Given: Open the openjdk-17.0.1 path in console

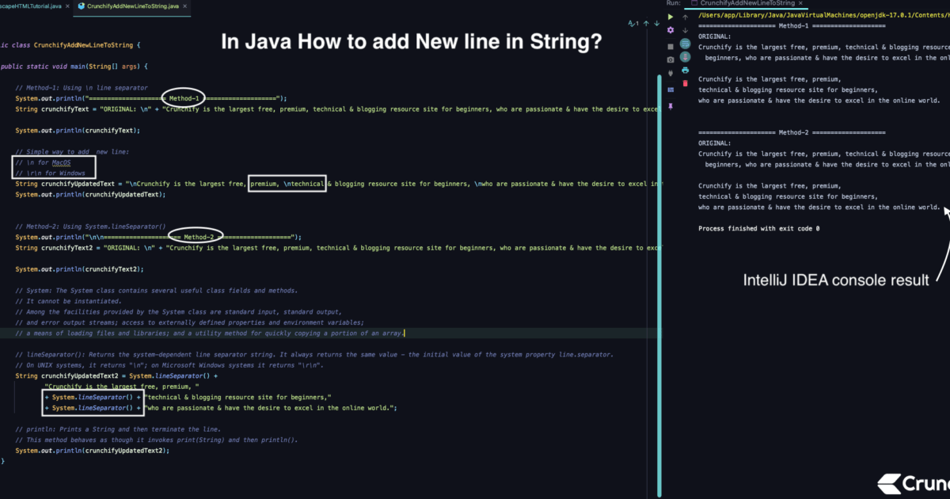Looking at the screenshot, I should [x=823, y=15].
